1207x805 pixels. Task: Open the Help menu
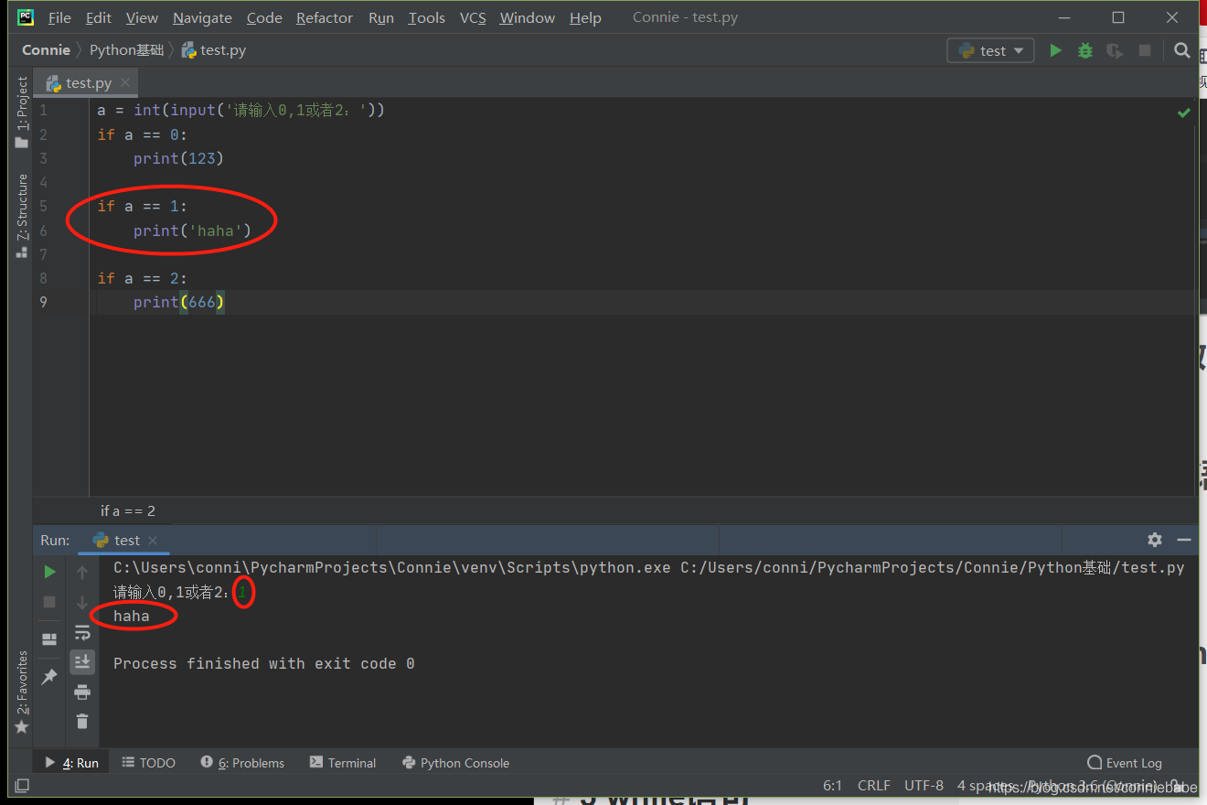click(x=585, y=17)
